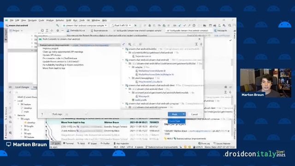Close the Push Commits dialog
The image size is (295, 166).
pos(200,39)
